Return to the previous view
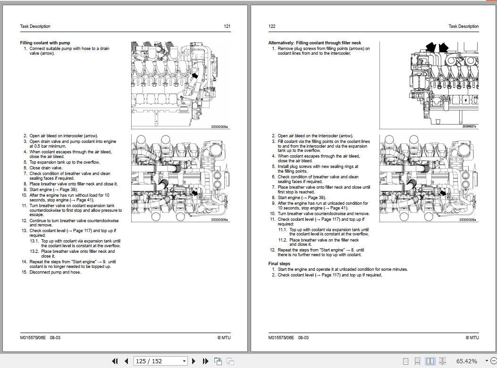 [218, 361]
